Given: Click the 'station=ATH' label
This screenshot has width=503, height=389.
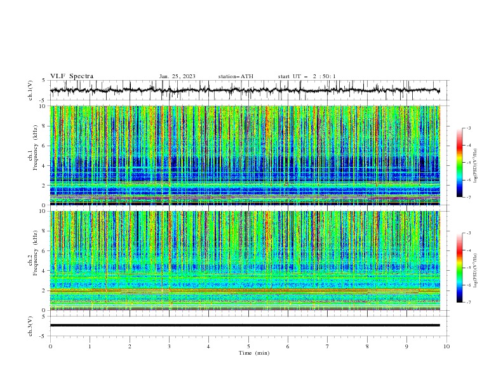Looking at the screenshot, I should tap(236, 76).
